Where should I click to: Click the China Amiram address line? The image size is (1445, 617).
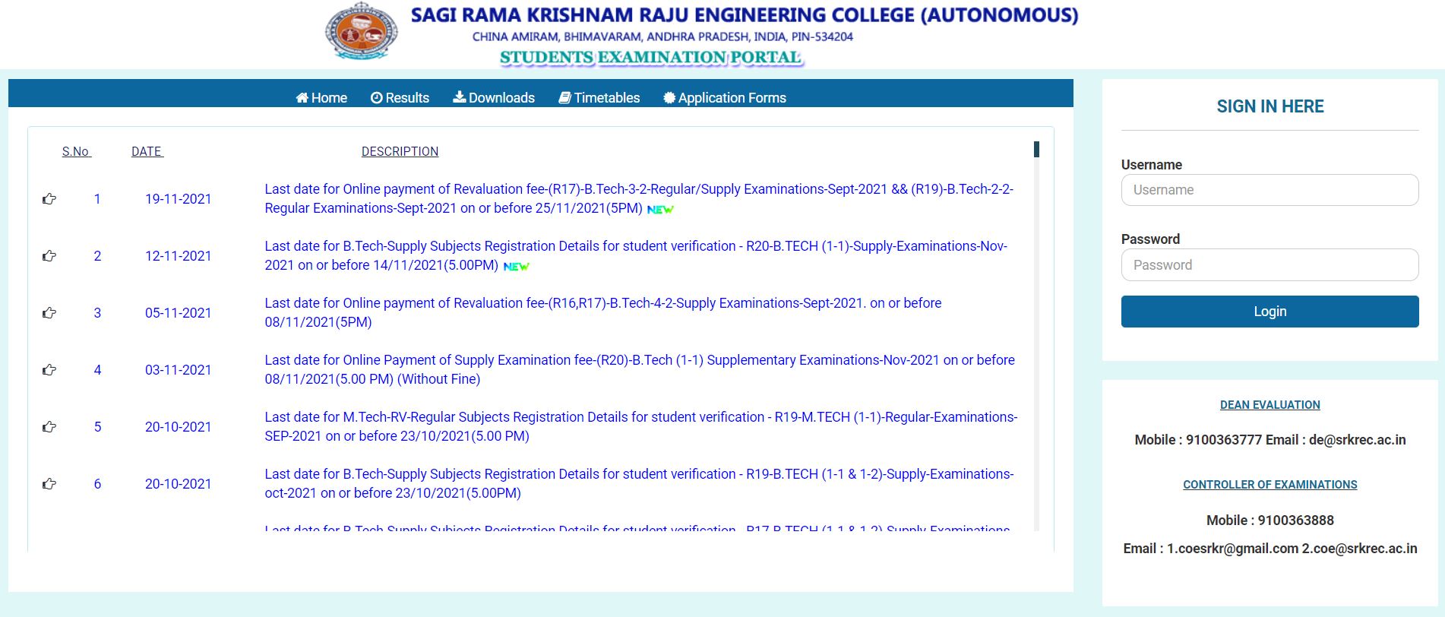click(x=662, y=36)
